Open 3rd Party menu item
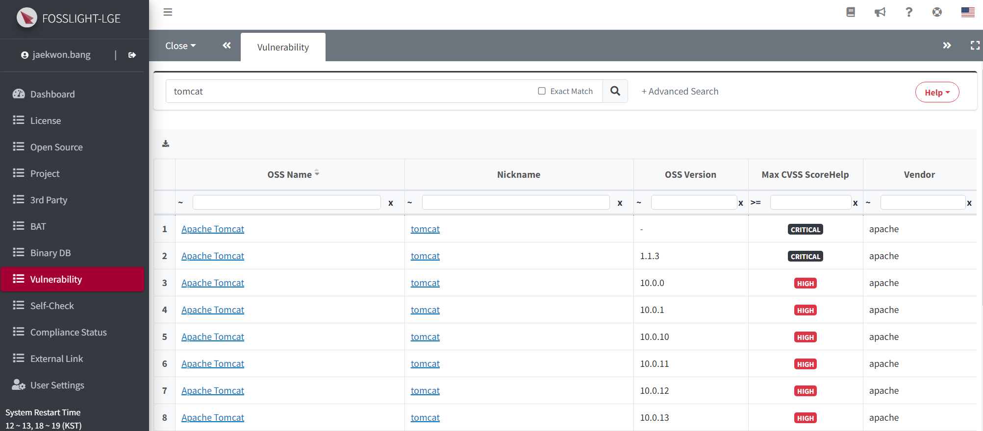 pyautogui.click(x=73, y=200)
